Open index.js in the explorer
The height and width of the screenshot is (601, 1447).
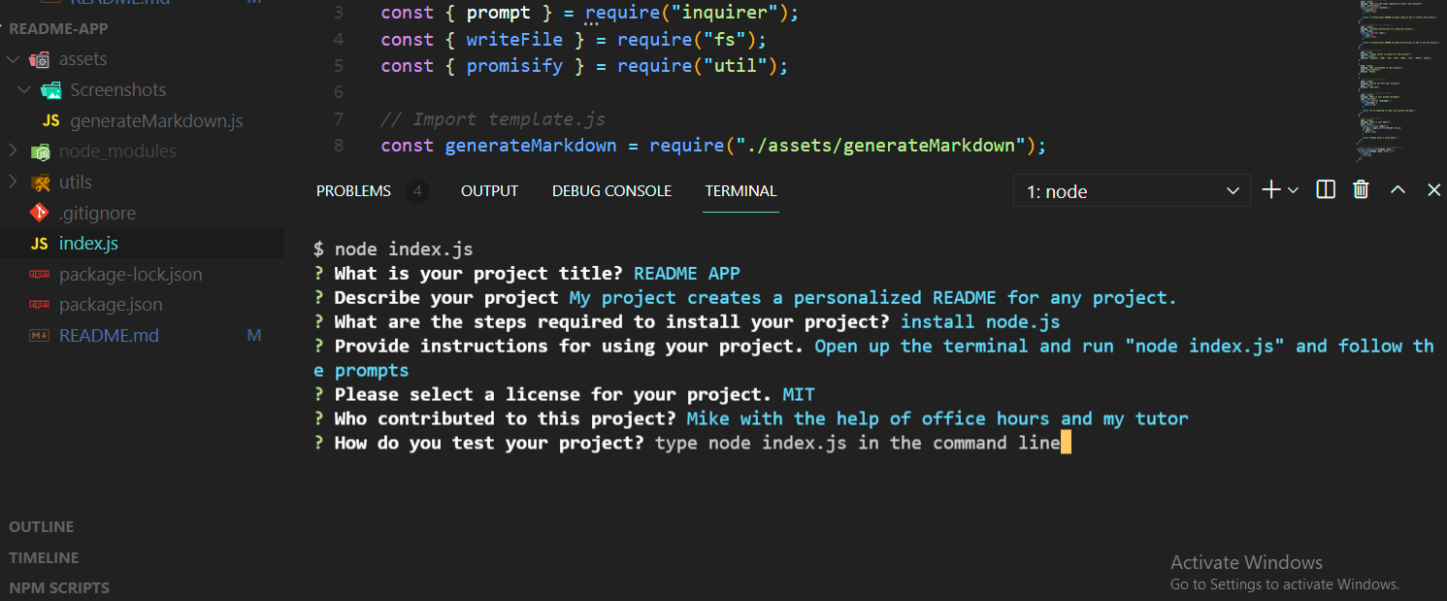pos(88,244)
